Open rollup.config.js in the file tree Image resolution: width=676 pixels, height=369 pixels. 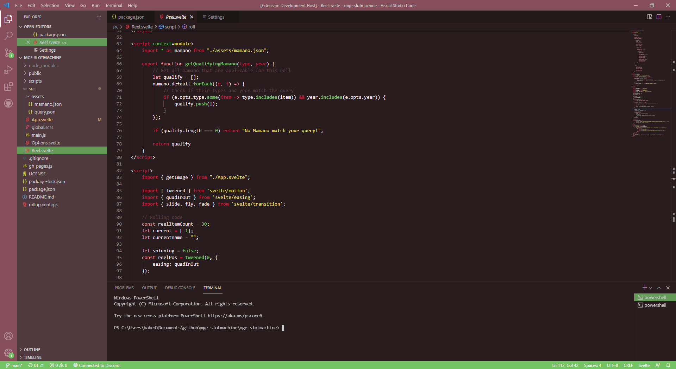[x=62, y=205]
